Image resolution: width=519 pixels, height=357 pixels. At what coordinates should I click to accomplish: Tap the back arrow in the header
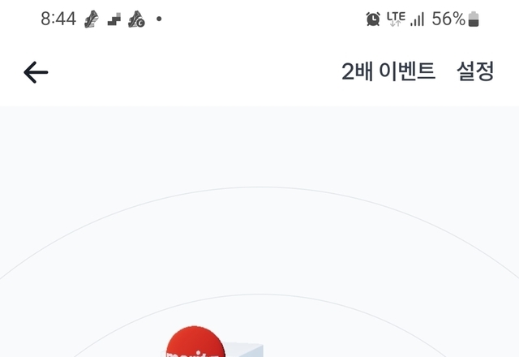(36, 72)
